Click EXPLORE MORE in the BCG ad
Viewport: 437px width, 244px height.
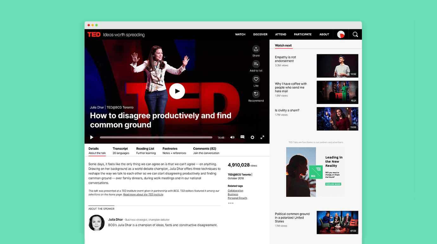[x=333, y=184]
